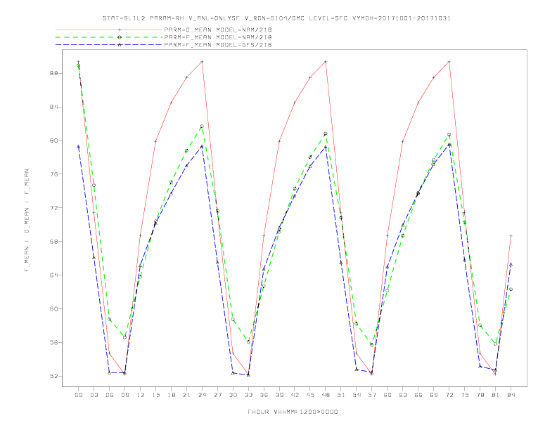Screen dimensions: 557x430
Task: Click x-axis forecast hour label 03
Action: [x=94, y=395]
